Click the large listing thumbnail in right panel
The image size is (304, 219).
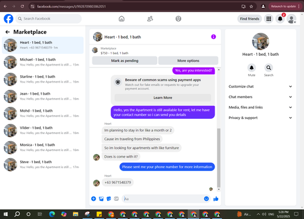260,41
